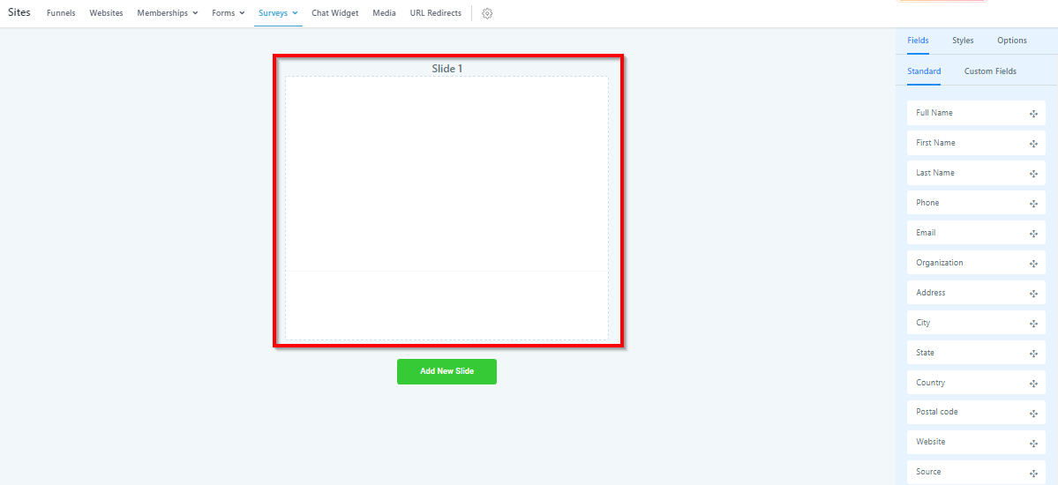The width and height of the screenshot is (1058, 485).
Task: Switch to the Styles tab
Action: [x=963, y=41]
